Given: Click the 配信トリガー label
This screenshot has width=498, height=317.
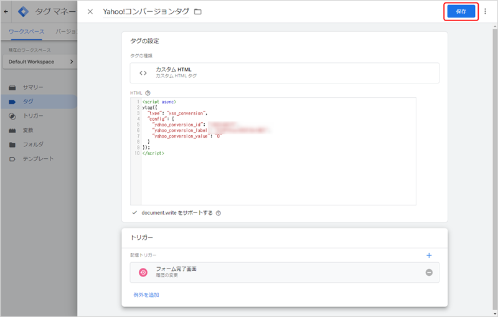Looking at the screenshot, I should pyautogui.click(x=143, y=255).
